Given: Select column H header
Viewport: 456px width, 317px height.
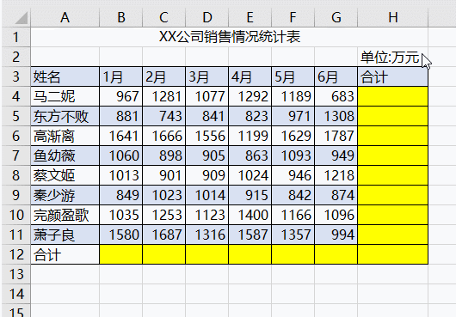Looking at the screenshot, I should coord(393,17).
